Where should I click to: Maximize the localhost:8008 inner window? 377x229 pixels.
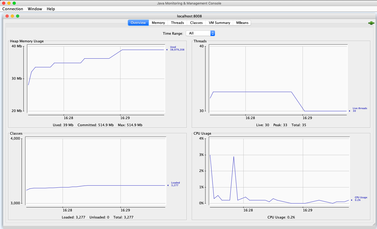pos(18,16)
